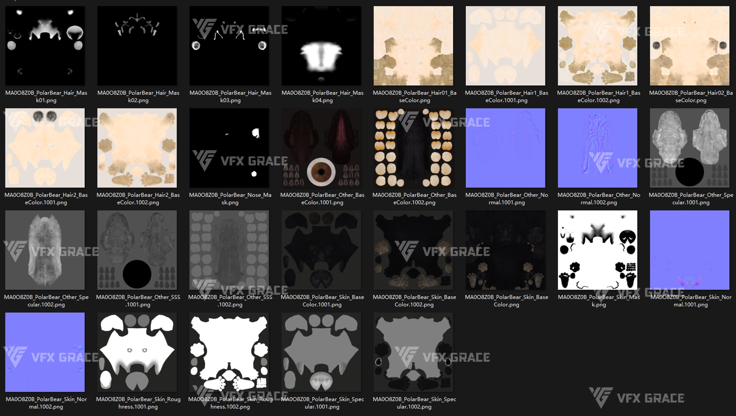Click the Skin_Roughness.1001.png thumbnail
The width and height of the screenshot is (736, 416).
coord(137,352)
